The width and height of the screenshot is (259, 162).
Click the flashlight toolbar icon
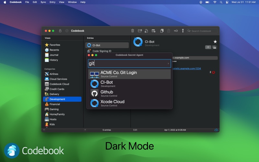click(183, 31)
